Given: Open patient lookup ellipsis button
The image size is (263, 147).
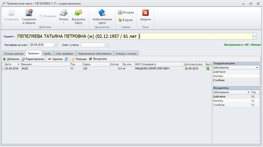Looking at the screenshot, I should coord(254,36).
